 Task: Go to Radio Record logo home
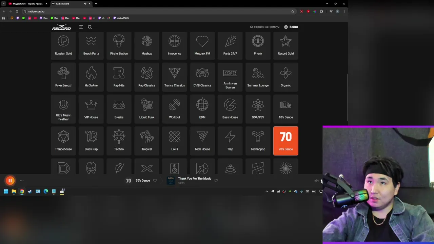(x=61, y=27)
